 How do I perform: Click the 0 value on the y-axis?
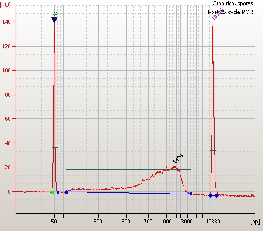coord(9,191)
